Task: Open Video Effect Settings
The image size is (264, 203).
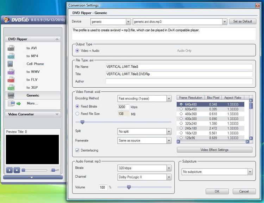Action: coord(214,150)
